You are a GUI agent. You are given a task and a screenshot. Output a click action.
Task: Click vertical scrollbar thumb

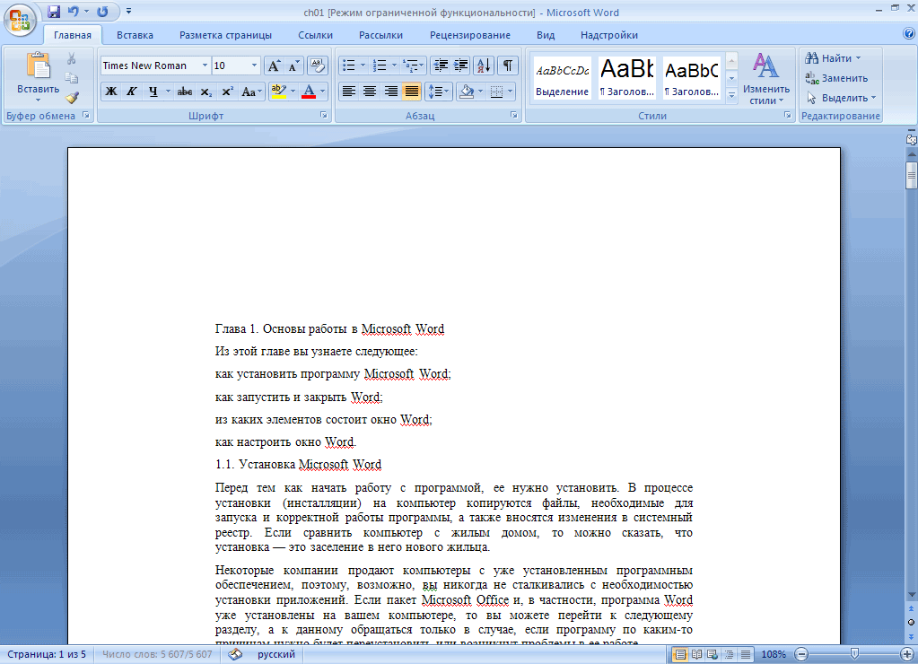[x=911, y=176]
